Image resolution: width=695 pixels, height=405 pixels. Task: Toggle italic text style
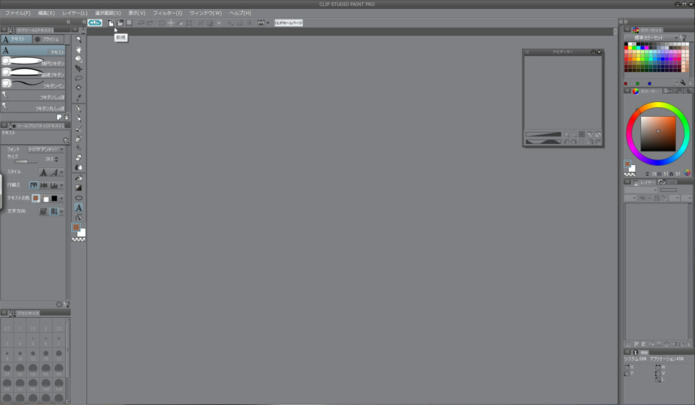pos(53,172)
